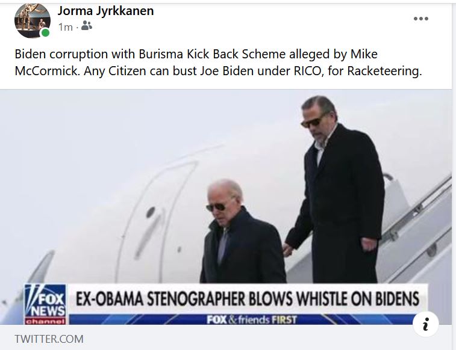Click the friends audience icon beside timestamp
Image resolution: width=456 pixels, height=350 pixels.
pyautogui.click(x=86, y=26)
